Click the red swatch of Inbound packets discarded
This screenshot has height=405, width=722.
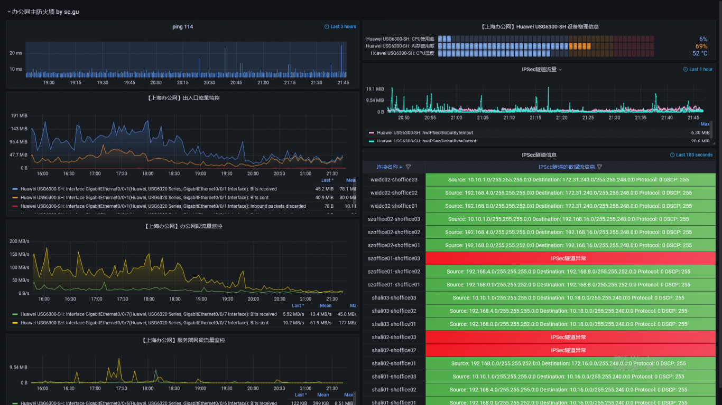15,206
